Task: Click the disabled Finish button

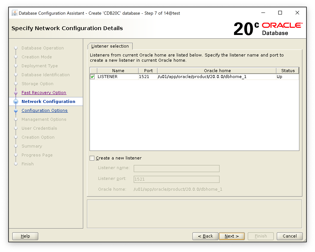Action: click(x=261, y=236)
